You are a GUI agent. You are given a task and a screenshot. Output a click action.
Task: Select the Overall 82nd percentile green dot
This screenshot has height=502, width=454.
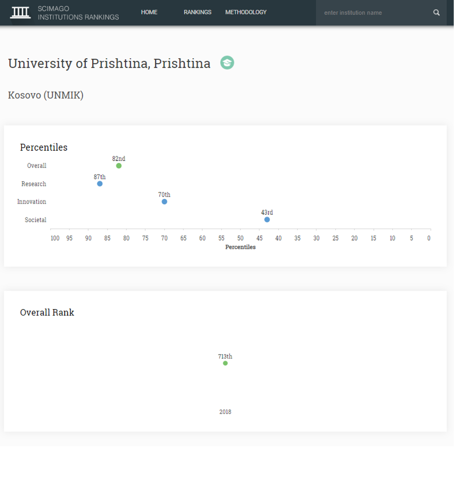[119, 166]
